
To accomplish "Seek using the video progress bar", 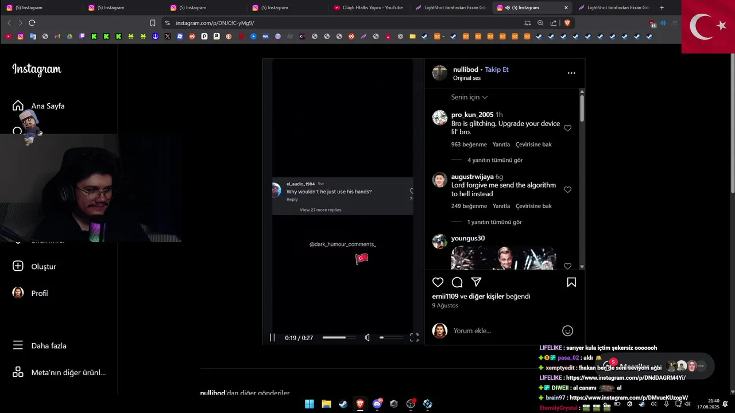I will pos(338,338).
